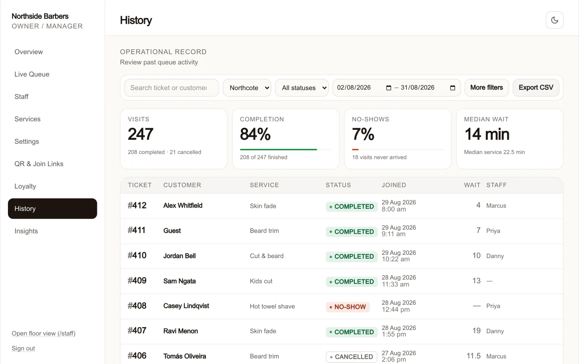Select ticket #412 in the table
Viewport: 579px width, 364px height.
[137, 205]
